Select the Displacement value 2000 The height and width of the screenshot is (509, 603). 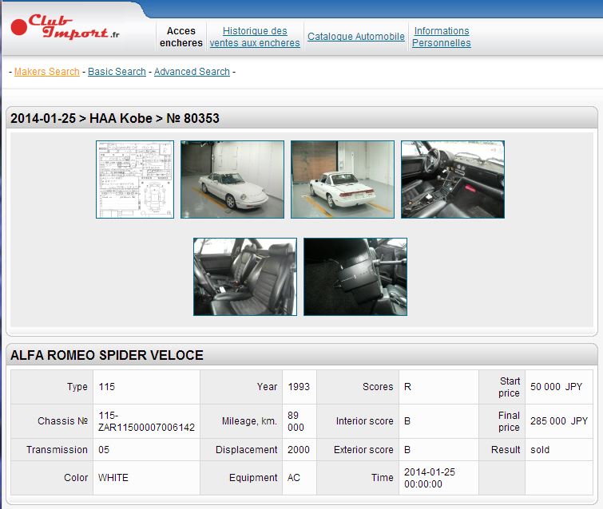pos(299,450)
